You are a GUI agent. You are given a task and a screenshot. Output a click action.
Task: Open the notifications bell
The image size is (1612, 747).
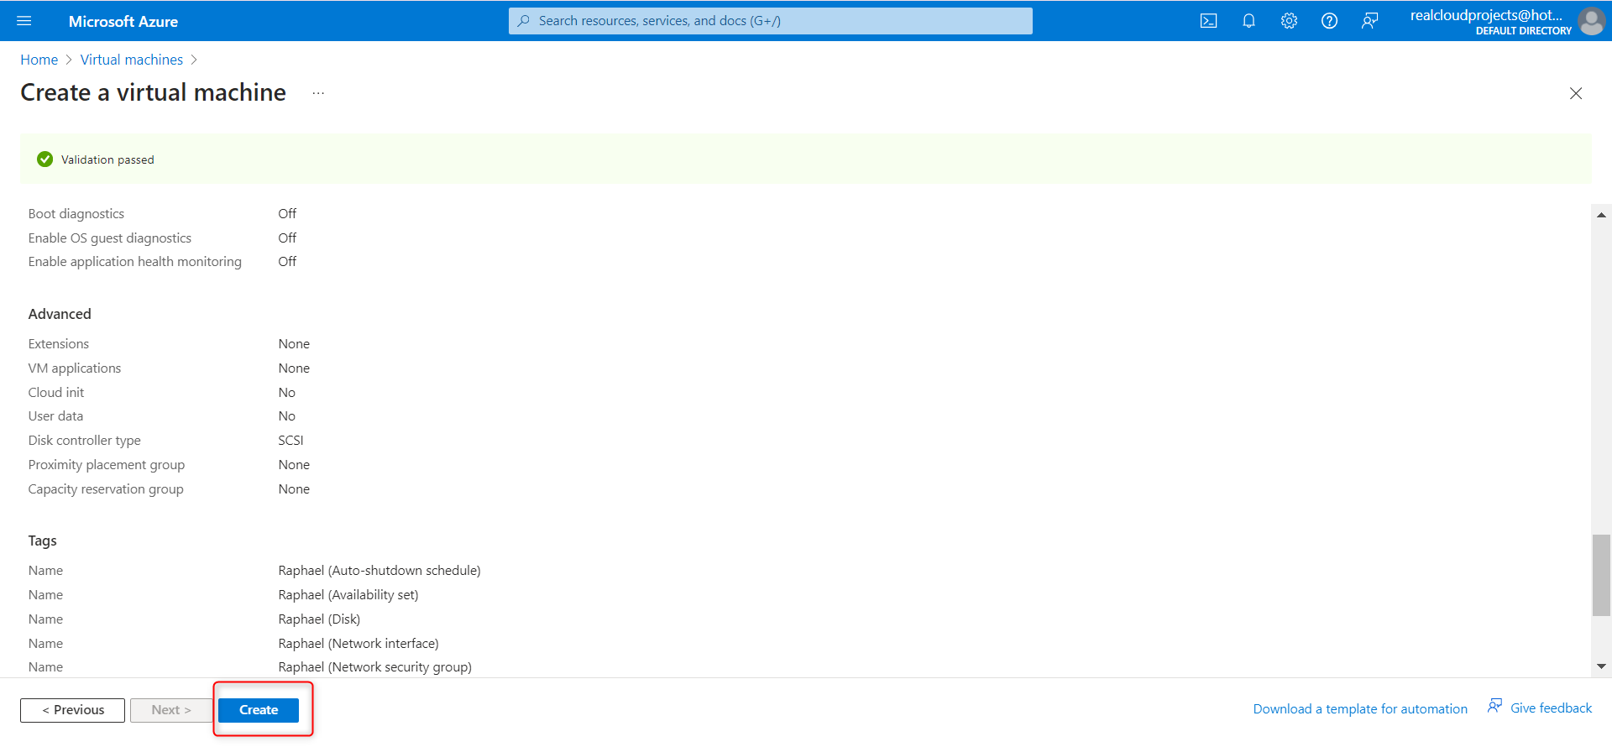click(x=1249, y=21)
